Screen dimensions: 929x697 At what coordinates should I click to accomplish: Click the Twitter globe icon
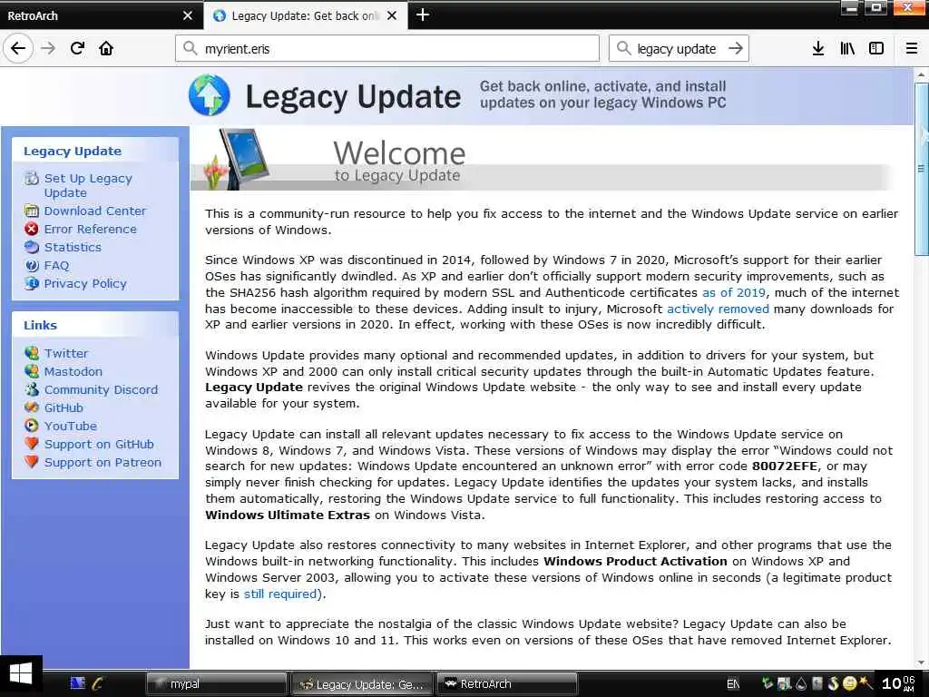tap(32, 353)
